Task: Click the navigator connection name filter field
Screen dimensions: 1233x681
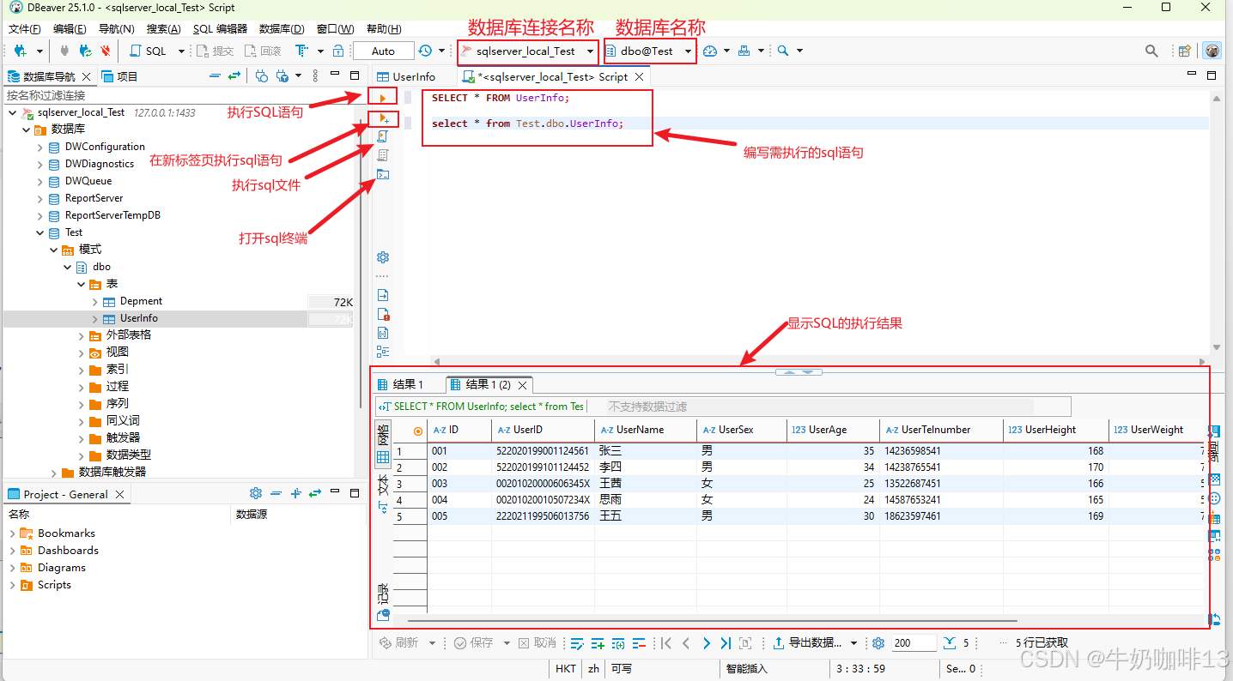Action: pos(179,95)
